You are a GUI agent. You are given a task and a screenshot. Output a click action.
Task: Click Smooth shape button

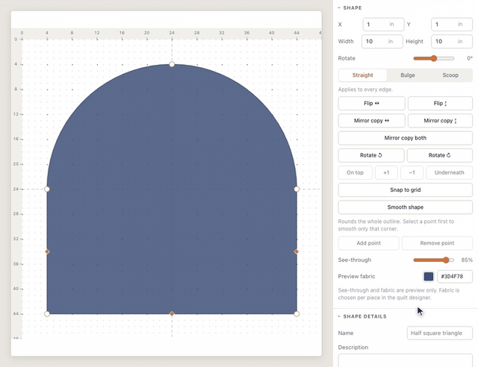click(x=405, y=207)
